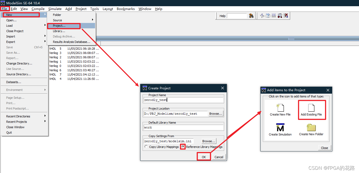Open the Bookmarks menu

tap(126, 9)
